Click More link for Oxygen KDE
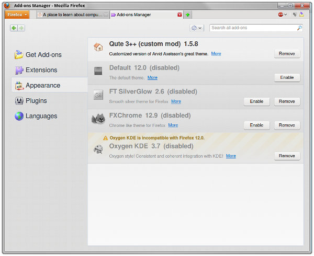This screenshot has width=314, height=256. [x=231, y=156]
